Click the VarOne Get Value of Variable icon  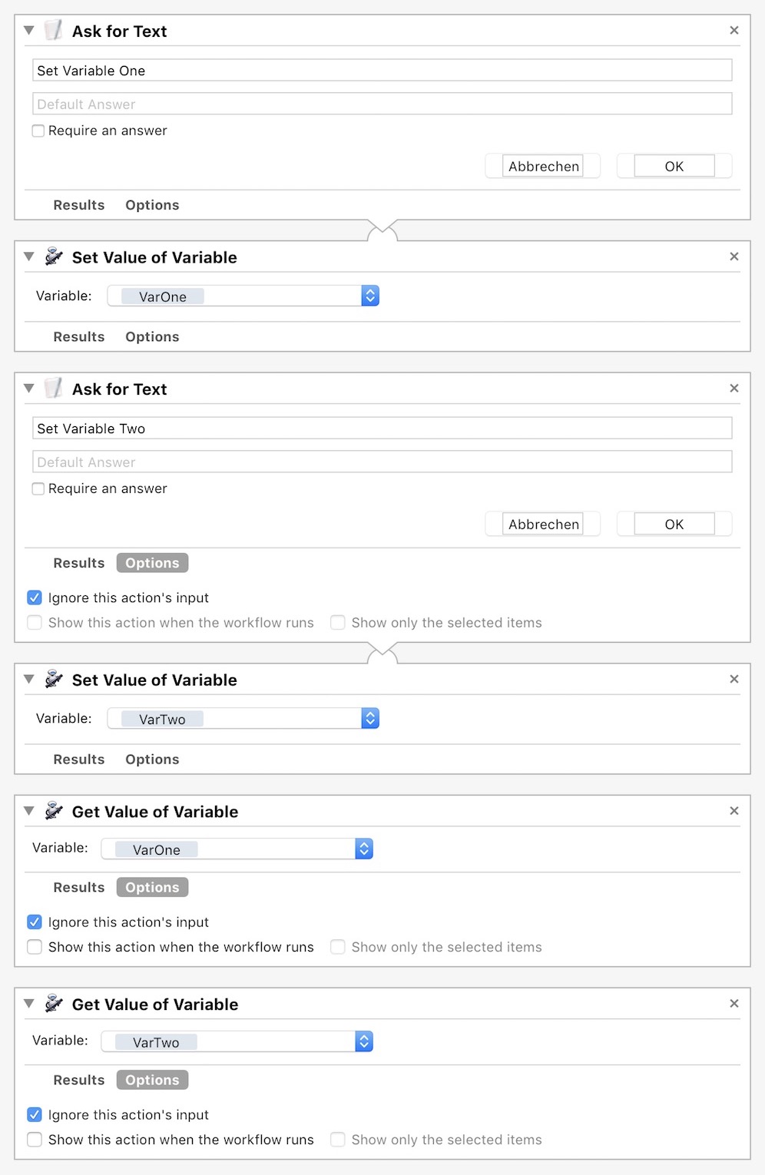[53, 811]
